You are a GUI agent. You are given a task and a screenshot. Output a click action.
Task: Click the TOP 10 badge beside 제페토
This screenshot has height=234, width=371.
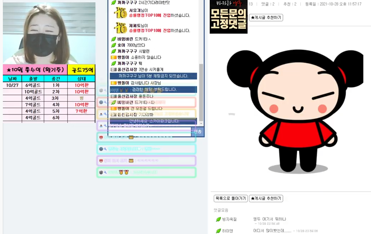(x=121, y=28)
